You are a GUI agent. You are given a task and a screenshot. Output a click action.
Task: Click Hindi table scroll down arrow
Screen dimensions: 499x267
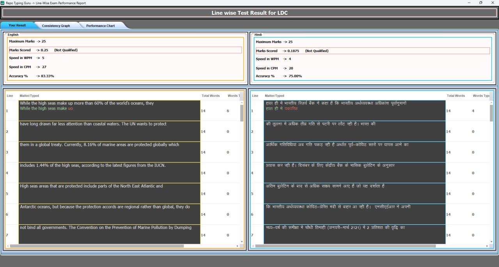492,242
